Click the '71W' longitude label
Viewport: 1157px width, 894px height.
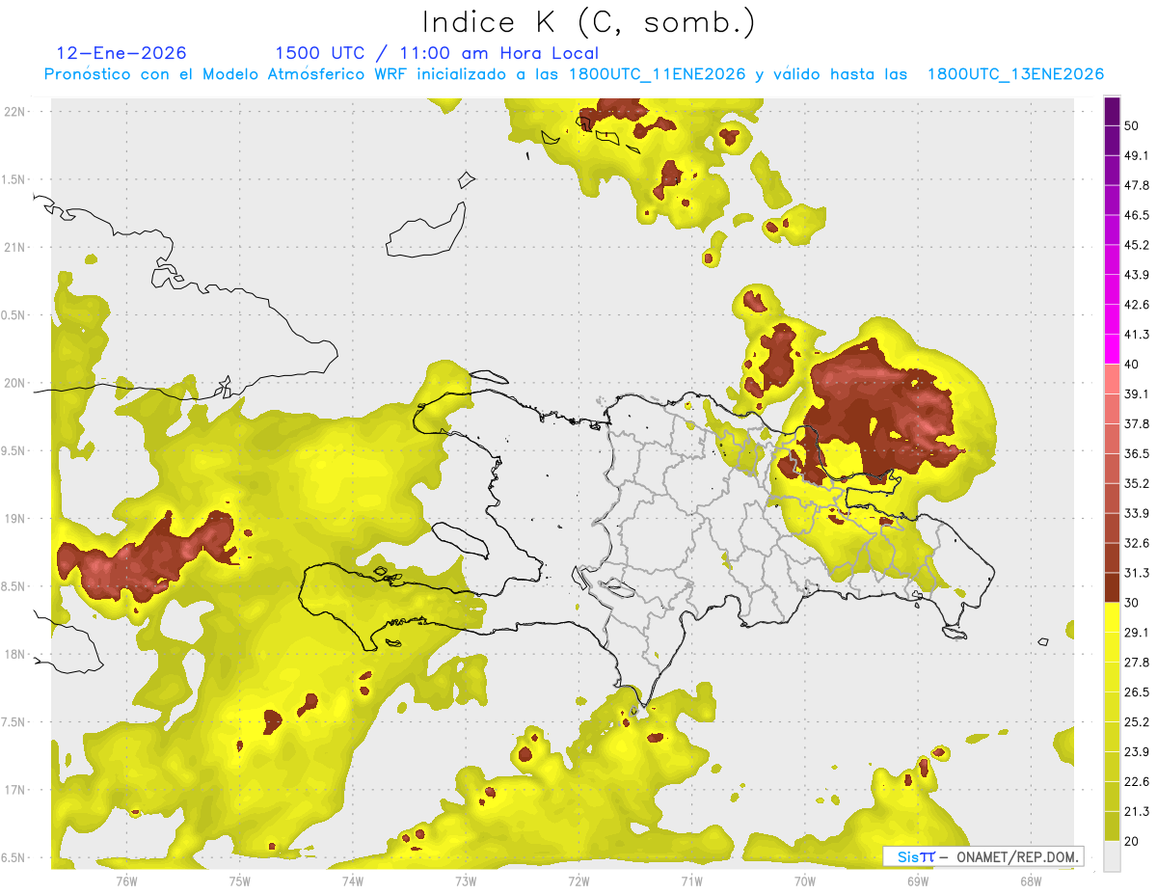point(691,881)
